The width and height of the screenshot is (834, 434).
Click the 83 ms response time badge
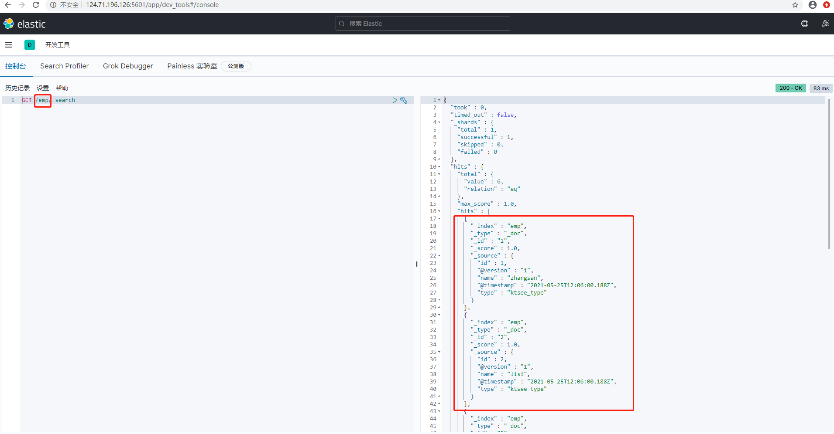[x=821, y=88]
